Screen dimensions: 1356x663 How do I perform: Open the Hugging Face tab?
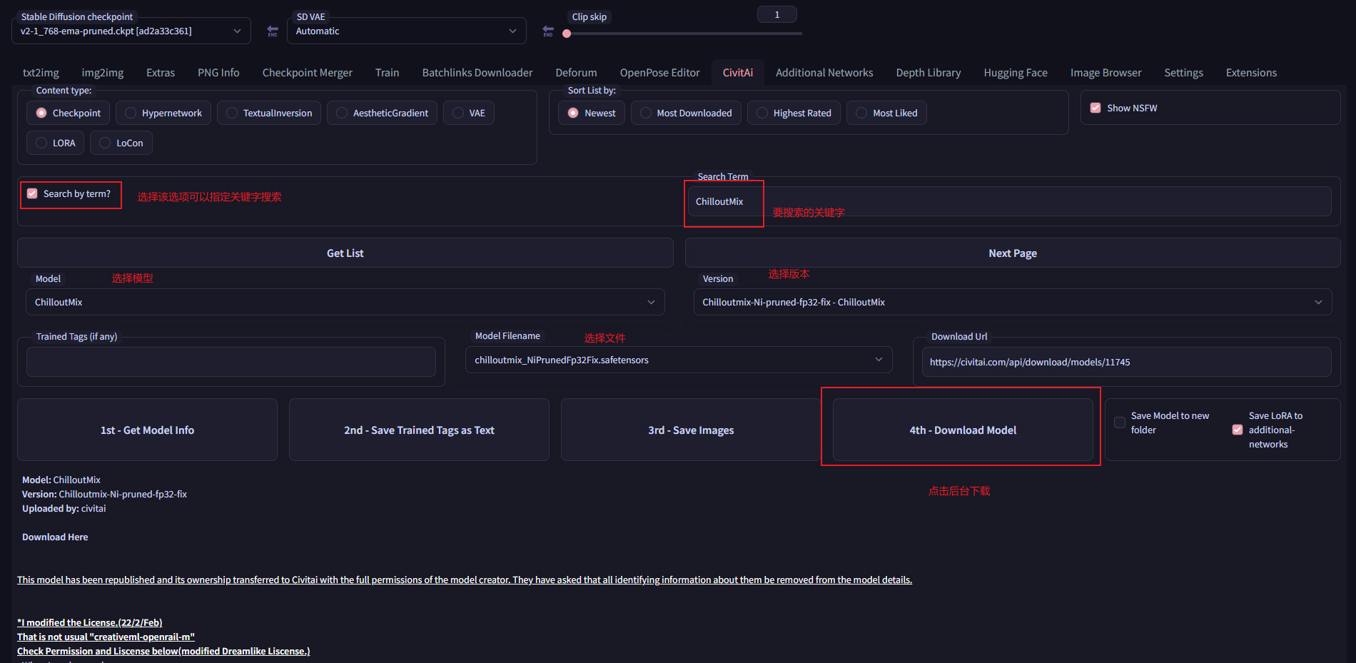pyautogui.click(x=1016, y=73)
